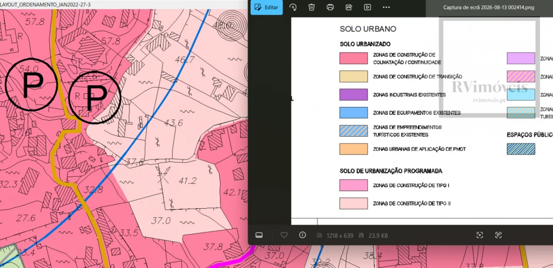Click the visual search scan icon
553x268 pixels.
(479, 235)
